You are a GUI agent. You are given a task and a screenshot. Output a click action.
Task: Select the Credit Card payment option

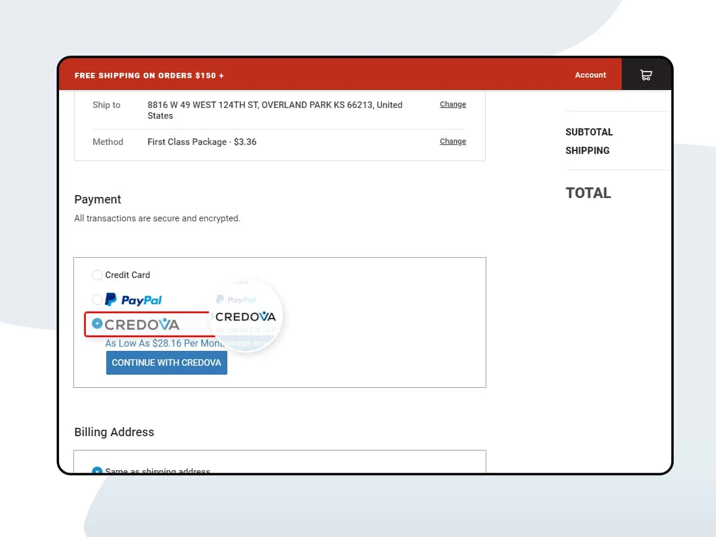tap(97, 275)
